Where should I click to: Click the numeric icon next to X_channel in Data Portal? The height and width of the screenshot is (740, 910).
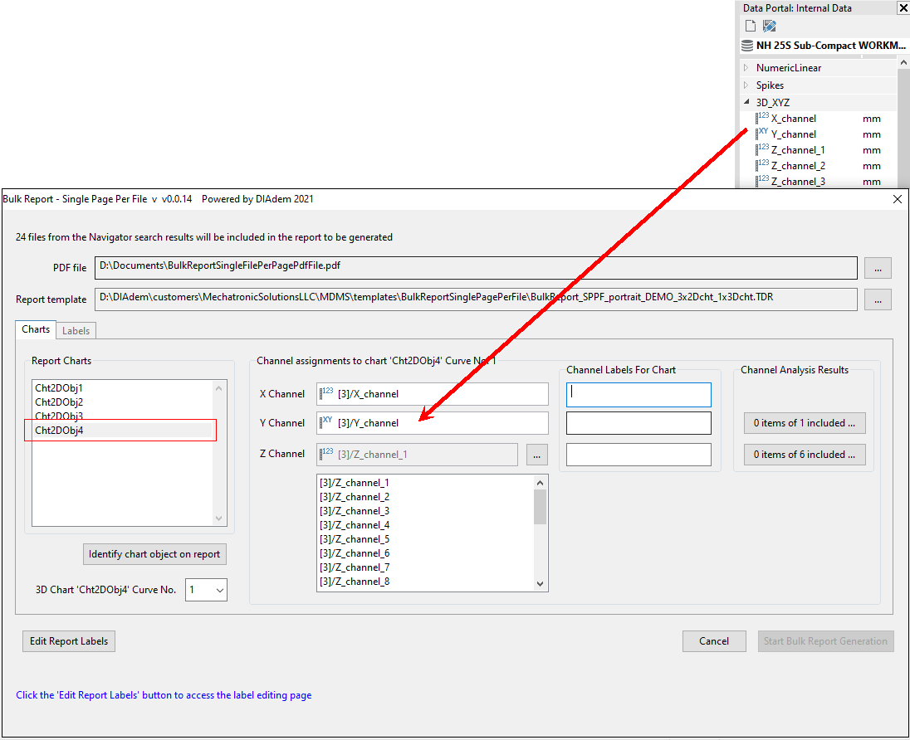[x=762, y=118]
